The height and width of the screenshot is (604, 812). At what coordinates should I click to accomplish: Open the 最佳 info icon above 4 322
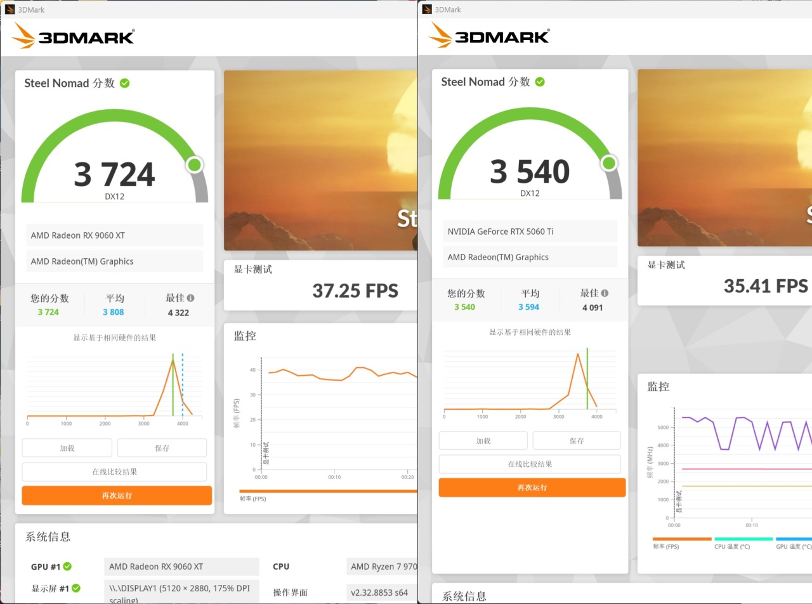tap(191, 298)
